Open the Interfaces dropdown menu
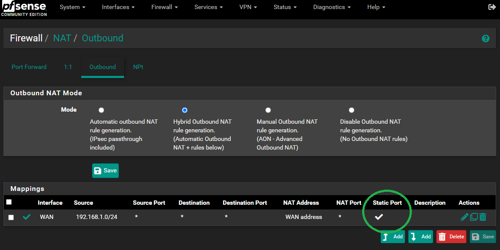Viewport: 500px width, 250px height. 118,7
